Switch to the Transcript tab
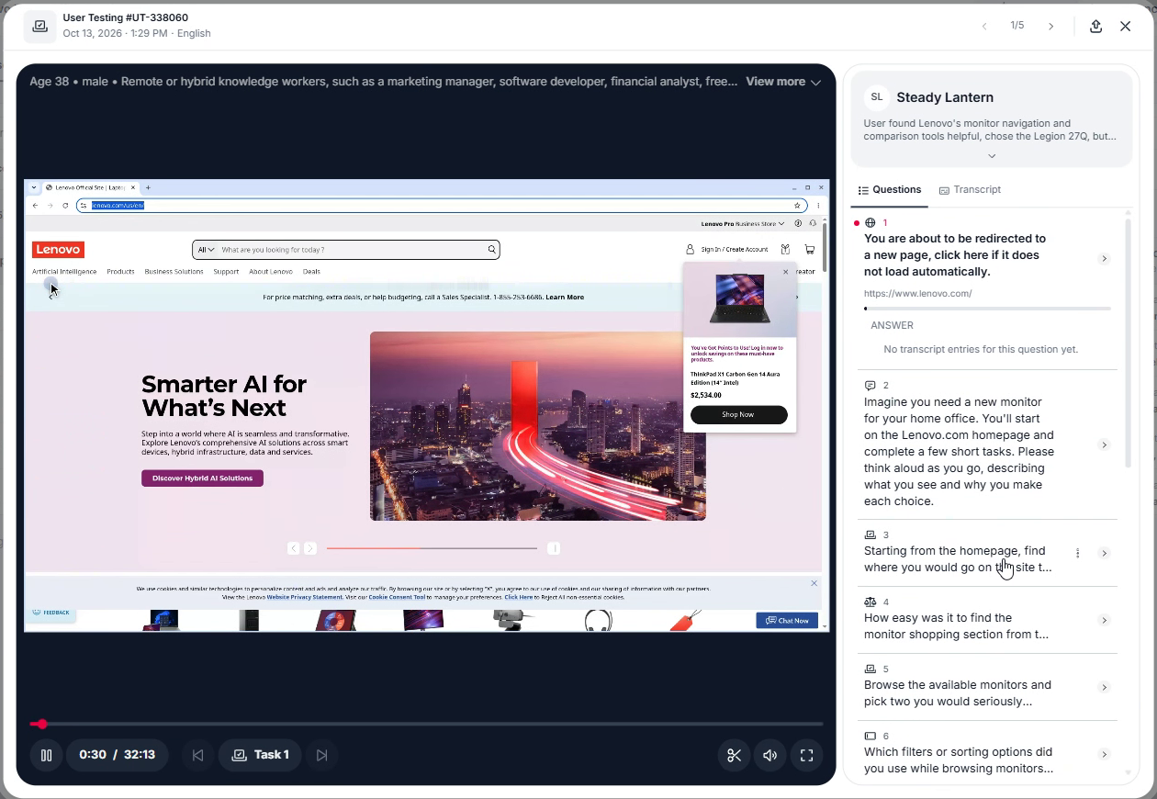The width and height of the screenshot is (1157, 799). click(970, 190)
